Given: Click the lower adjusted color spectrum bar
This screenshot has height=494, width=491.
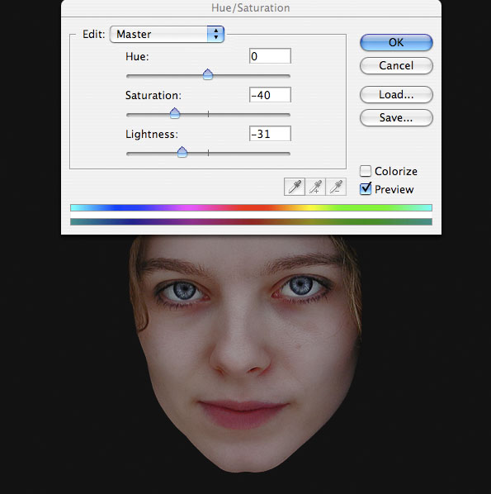Looking at the screenshot, I should [251, 221].
